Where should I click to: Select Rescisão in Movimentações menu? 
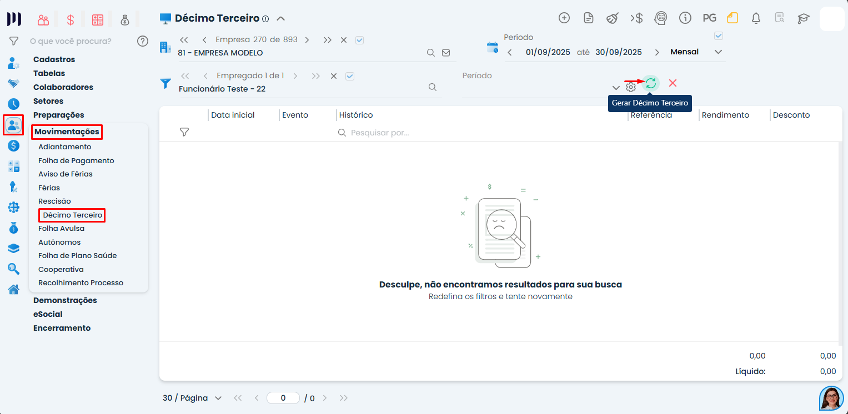click(x=54, y=201)
